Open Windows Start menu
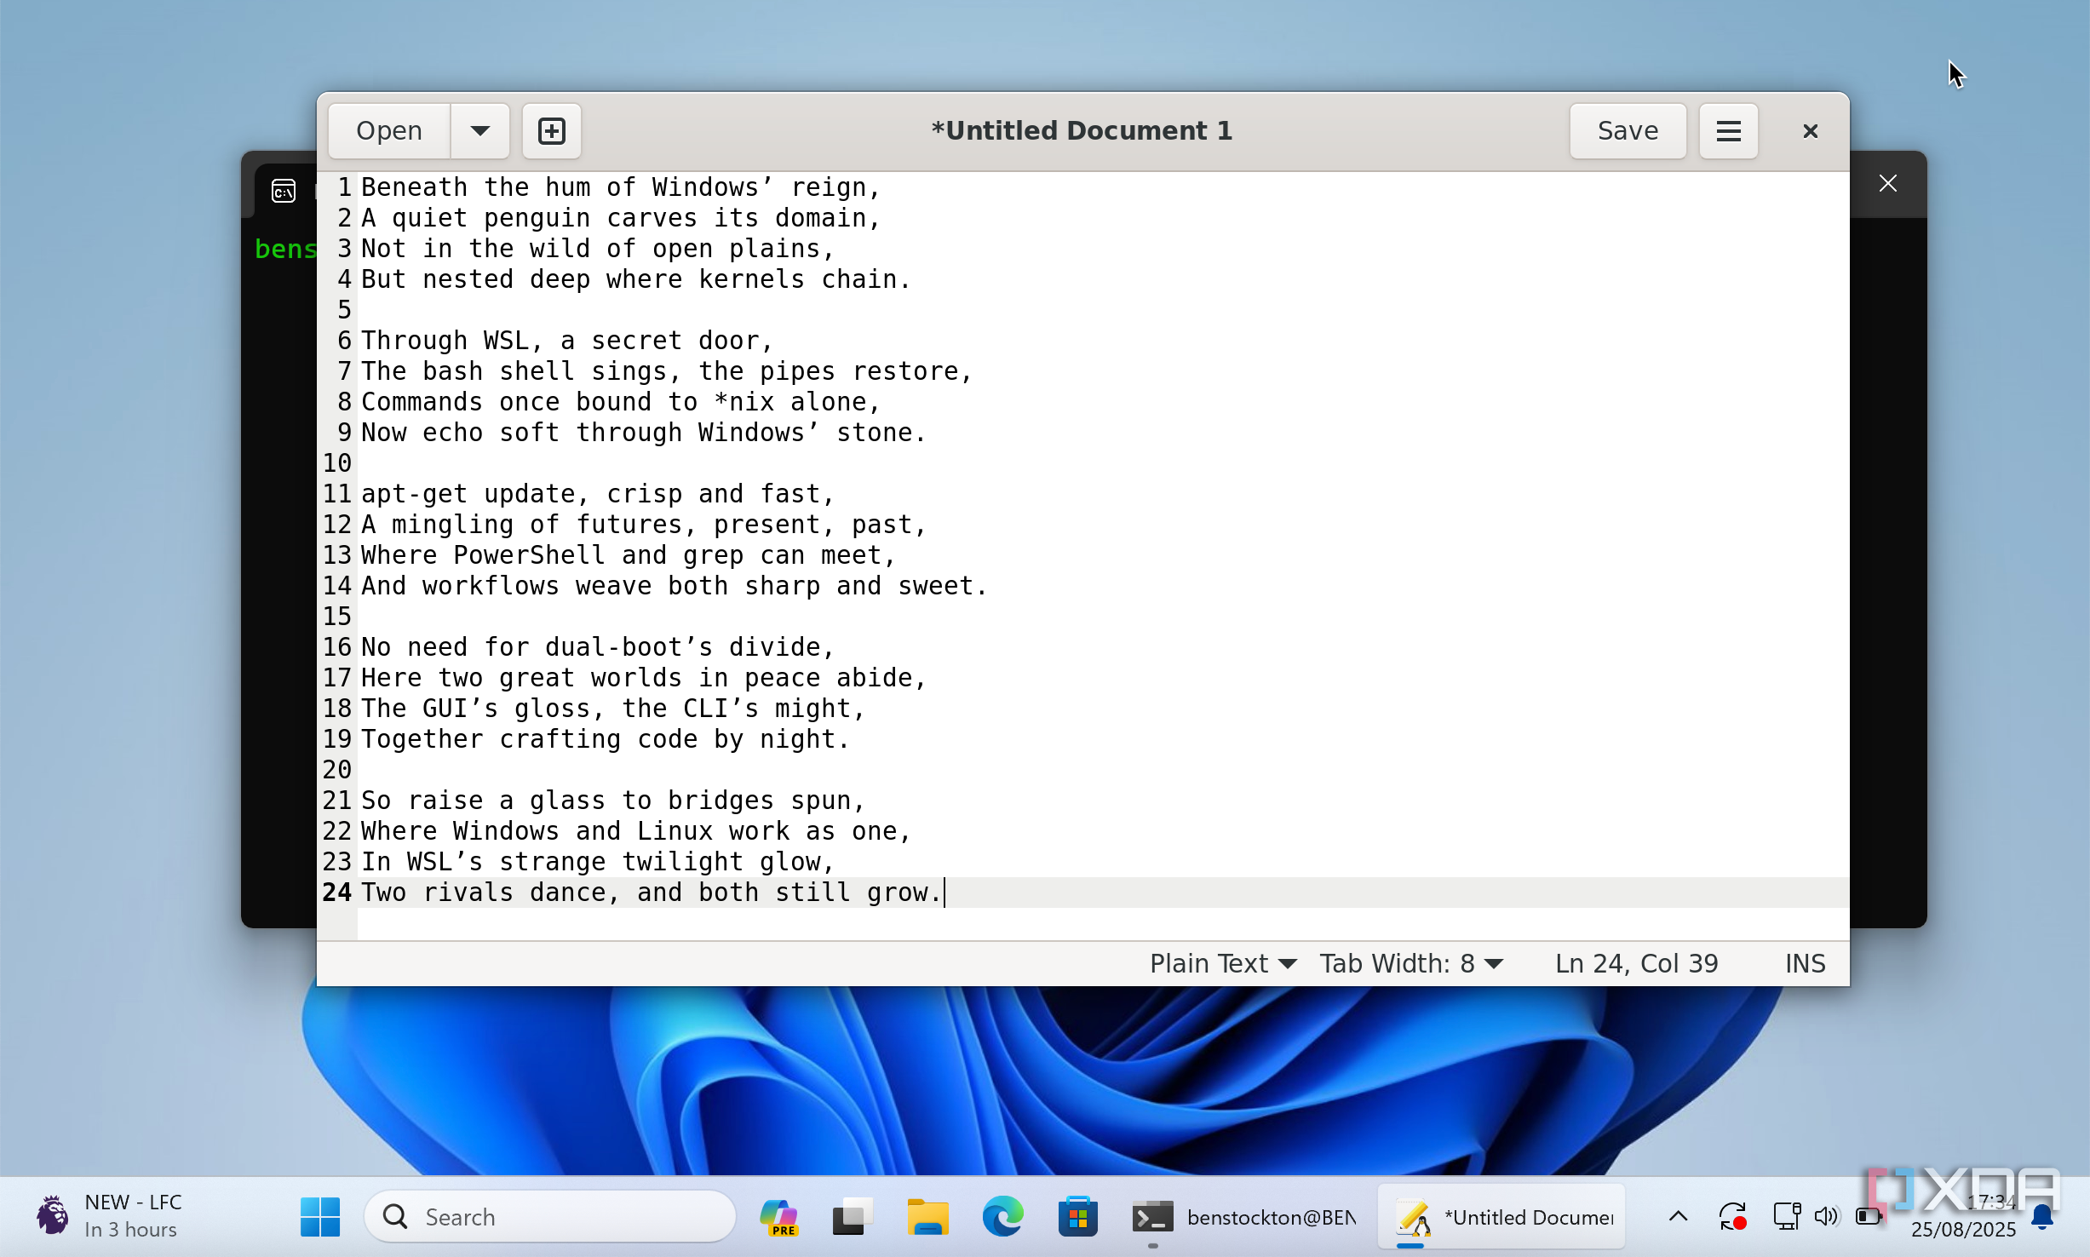 [x=320, y=1217]
